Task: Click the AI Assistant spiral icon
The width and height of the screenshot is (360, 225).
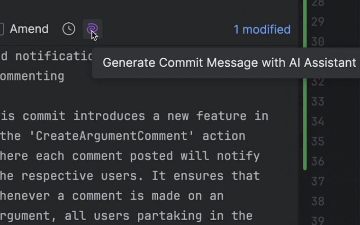Action: (92, 29)
